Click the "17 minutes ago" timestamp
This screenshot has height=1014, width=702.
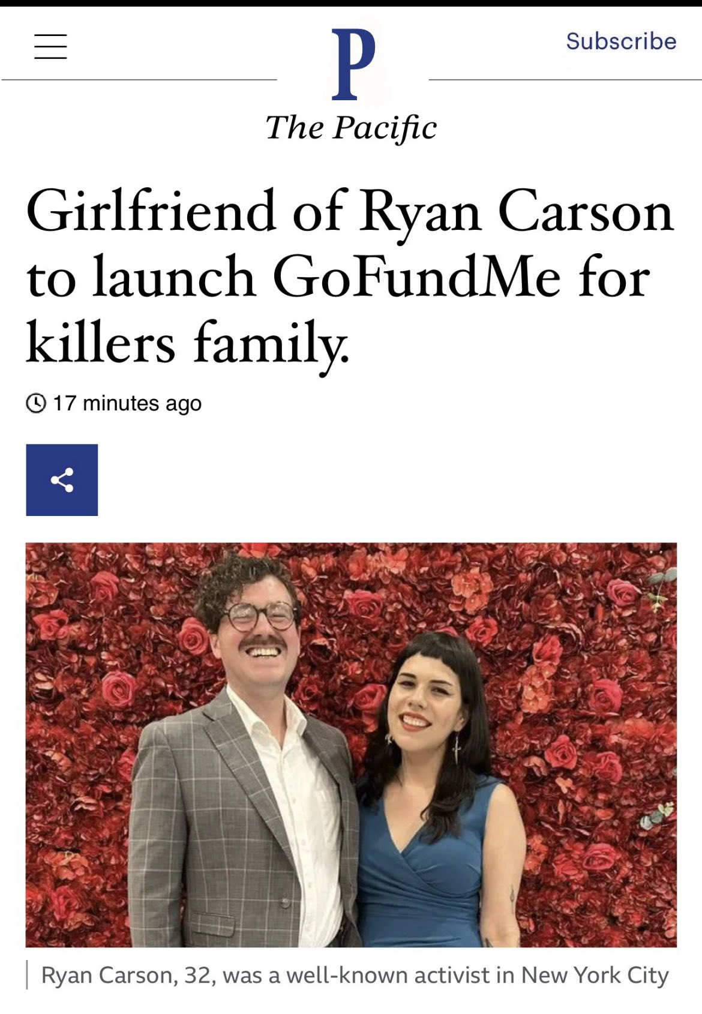coord(127,403)
